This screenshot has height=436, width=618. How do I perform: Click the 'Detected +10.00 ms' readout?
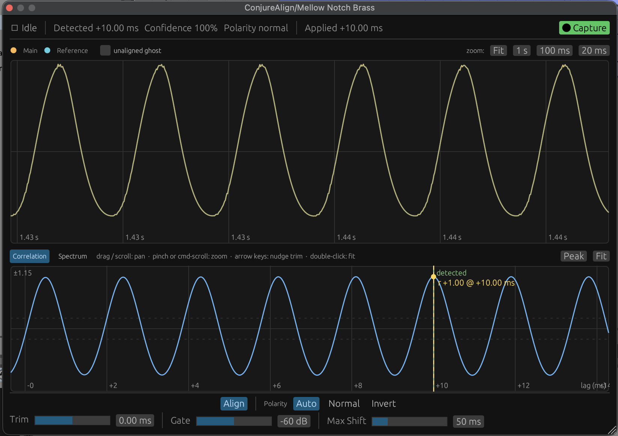[x=96, y=28]
